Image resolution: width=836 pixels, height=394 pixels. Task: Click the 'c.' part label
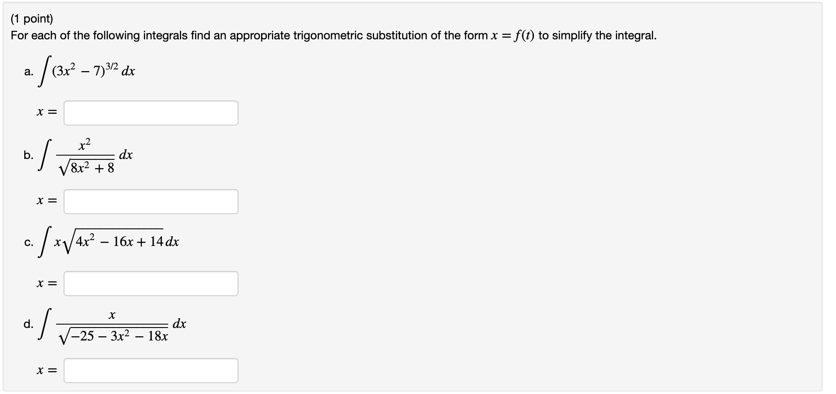pos(29,243)
